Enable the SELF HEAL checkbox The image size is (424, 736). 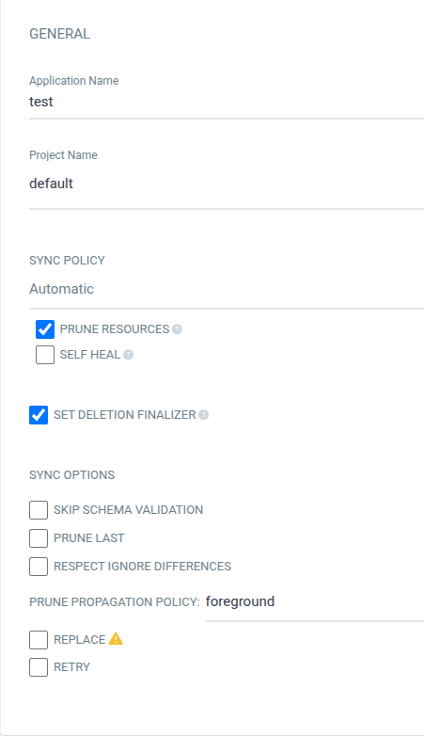45,355
